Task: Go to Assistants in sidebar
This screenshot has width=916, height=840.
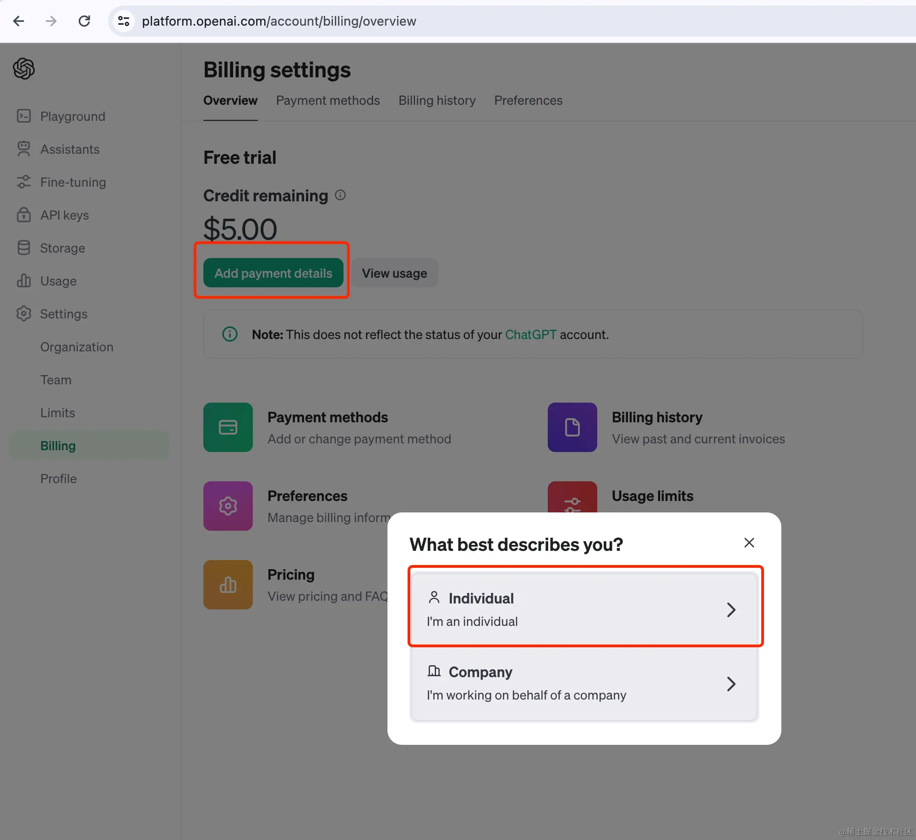Action: click(70, 149)
